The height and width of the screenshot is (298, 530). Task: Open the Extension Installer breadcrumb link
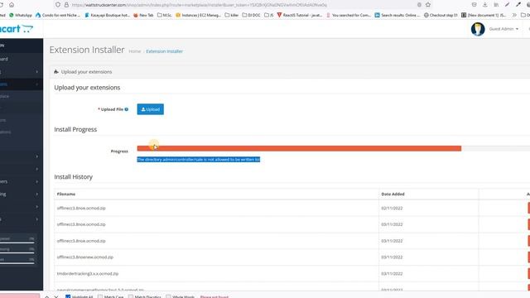coord(164,51)
